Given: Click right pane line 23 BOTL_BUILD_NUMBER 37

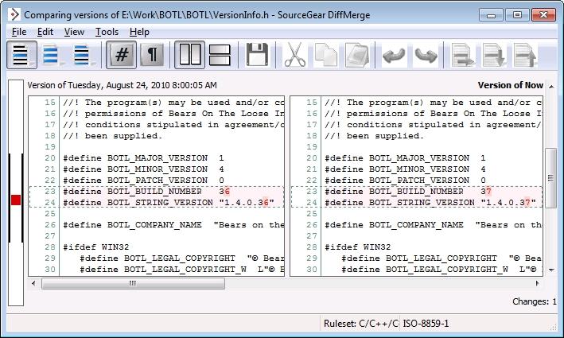Looking at the screenshot, I should tap(408, 192).
